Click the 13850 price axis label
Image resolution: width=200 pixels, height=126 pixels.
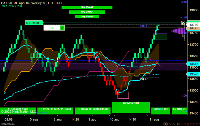194,10
